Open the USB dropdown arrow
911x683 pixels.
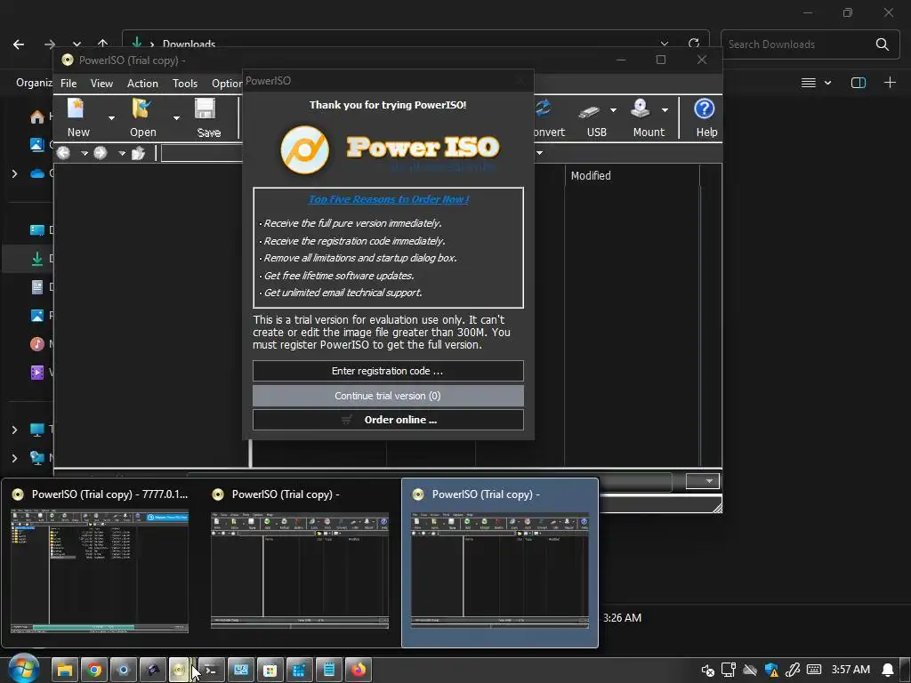point(613,109)
